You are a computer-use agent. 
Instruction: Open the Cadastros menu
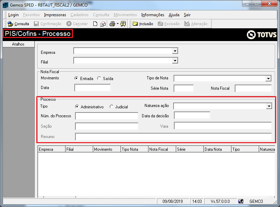tap(80, 15)
